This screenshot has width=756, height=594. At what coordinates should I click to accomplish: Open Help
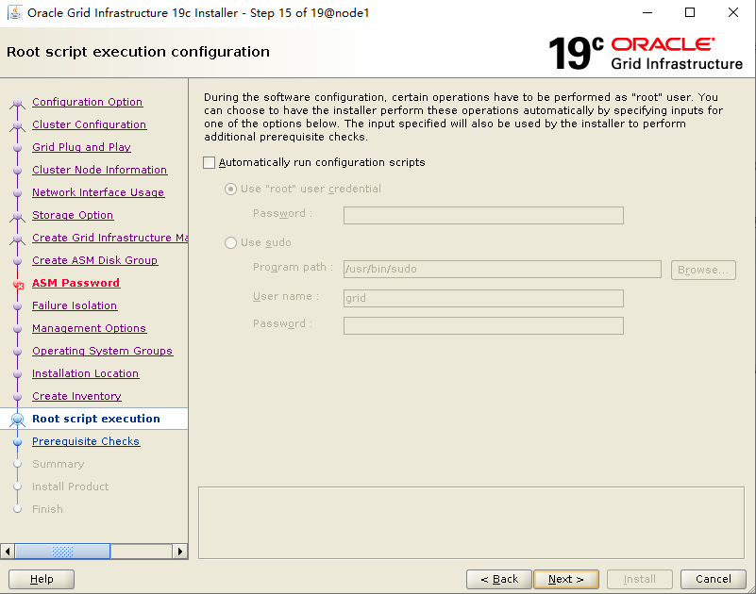(42, 579)
